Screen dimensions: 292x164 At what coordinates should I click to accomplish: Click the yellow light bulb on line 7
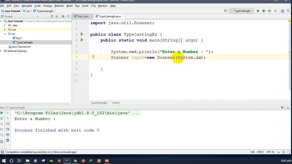[x=93, y=56]
